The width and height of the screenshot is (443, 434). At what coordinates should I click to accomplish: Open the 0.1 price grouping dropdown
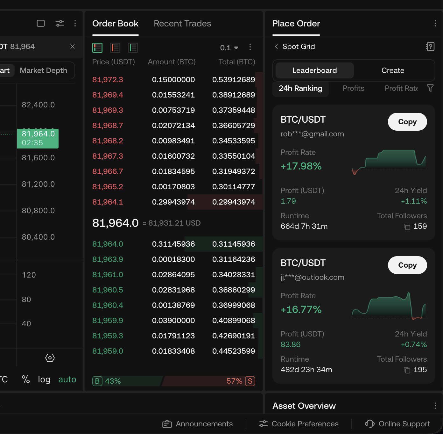(229, 48)
